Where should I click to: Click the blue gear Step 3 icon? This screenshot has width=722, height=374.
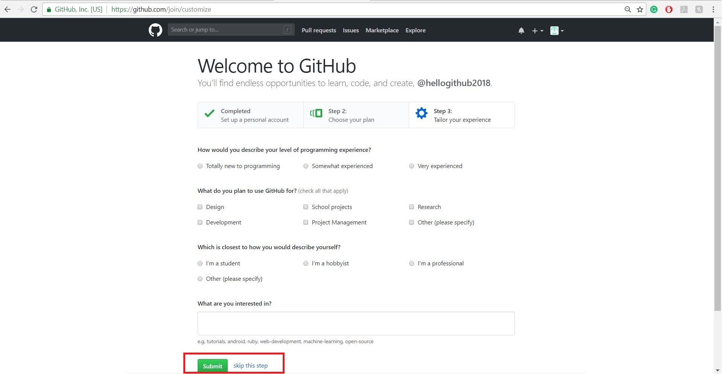click(422, 113)
